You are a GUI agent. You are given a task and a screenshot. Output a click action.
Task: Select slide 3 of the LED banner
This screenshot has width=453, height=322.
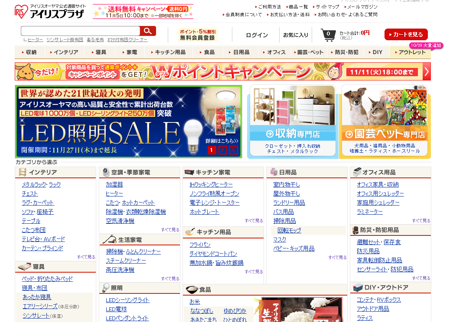[x=233, y=150]
